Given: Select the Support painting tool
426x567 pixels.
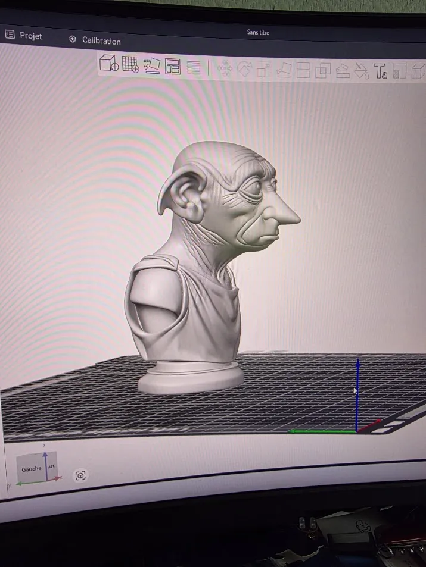Looking at the screenshot, I should click(x=343, y=71).
